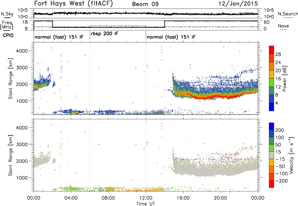Image resolution: width=298 pixels, height=206 pixels.
Task: Click the "N.Search" legend label
Action: click(288, 14)
